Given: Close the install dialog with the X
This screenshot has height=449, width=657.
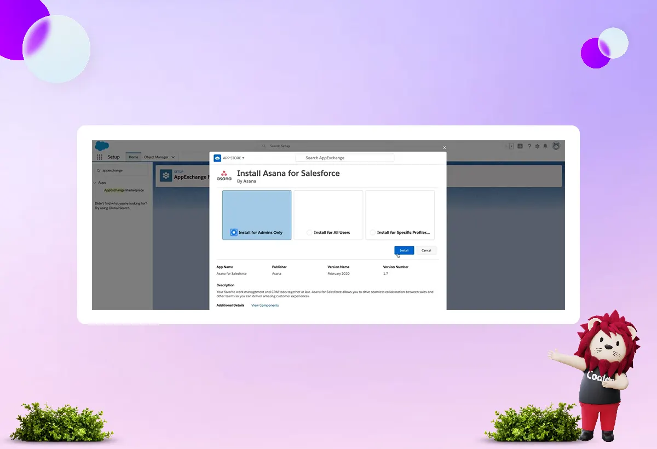Looking at the screenshot, I should pos(445,147).
